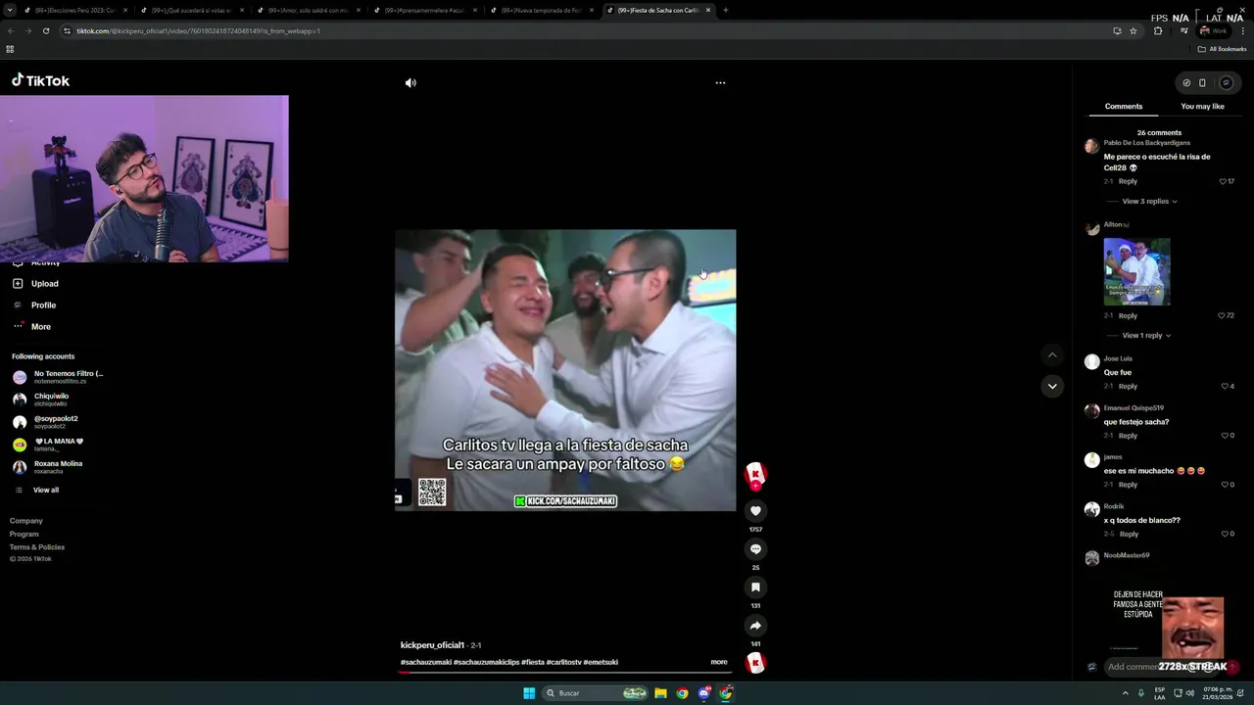The height and width of the screenshot is (705, 1254).
Task: Open followed account @soypaolot2
Action: click(45, 422)
